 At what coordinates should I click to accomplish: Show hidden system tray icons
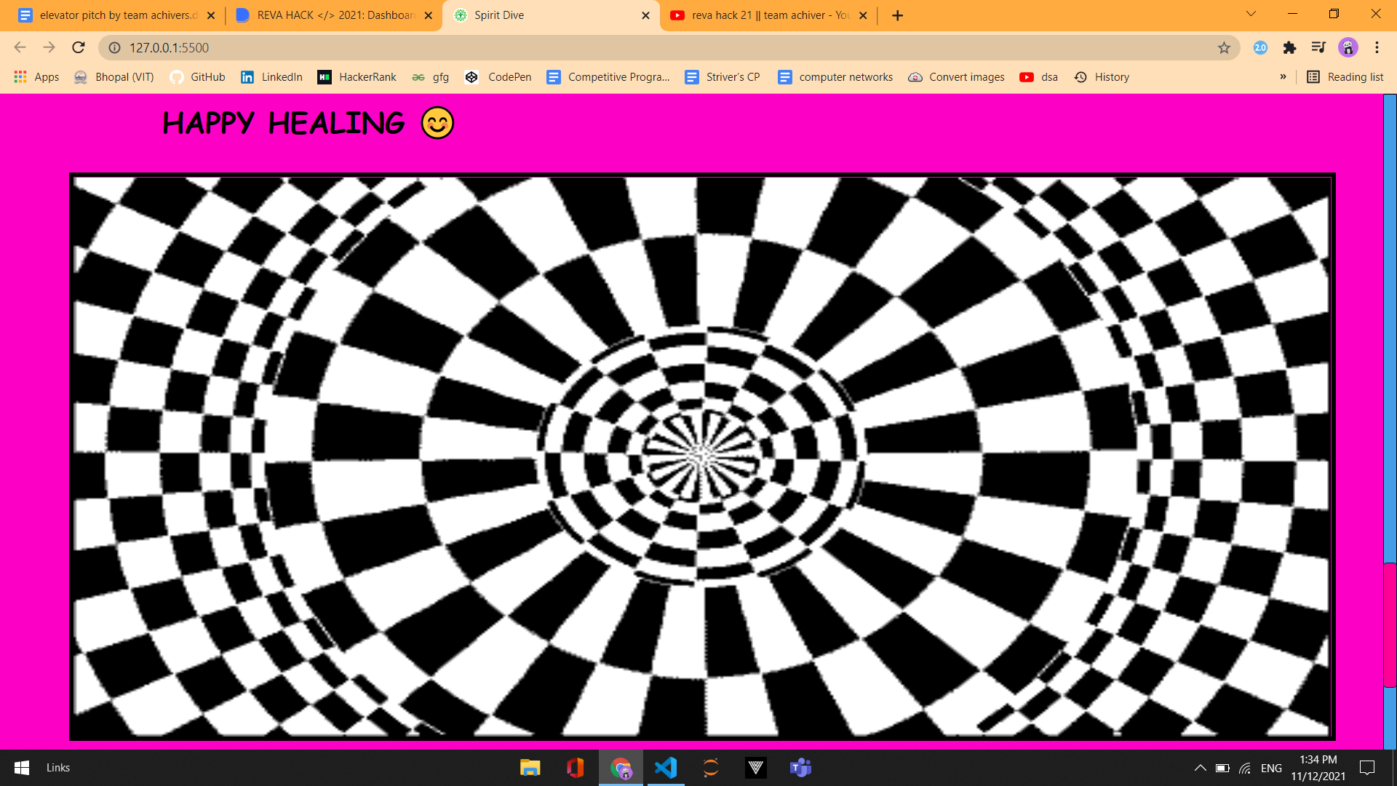pos(1200,768)
